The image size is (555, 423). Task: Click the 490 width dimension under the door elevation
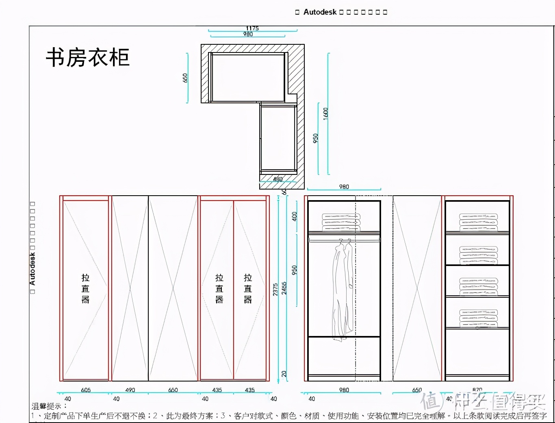(130, 390)
